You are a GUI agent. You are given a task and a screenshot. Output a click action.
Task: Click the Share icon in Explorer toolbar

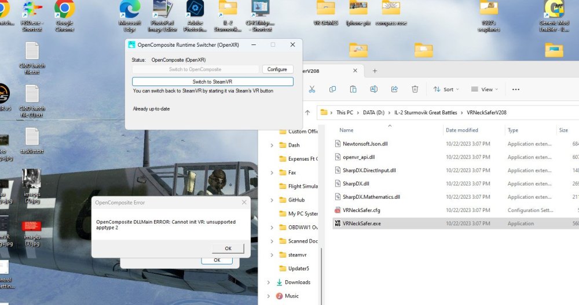394,90
